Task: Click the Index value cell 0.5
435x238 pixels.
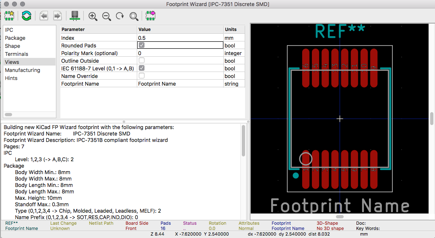Action: [x=180, y=38]
